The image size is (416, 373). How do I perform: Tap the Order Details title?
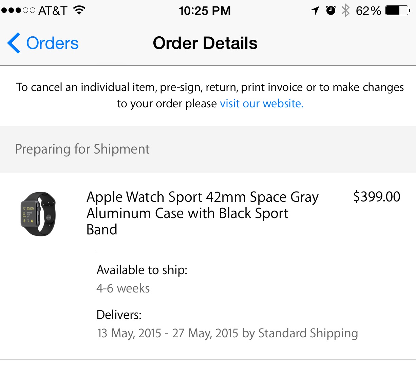point(205,43)
